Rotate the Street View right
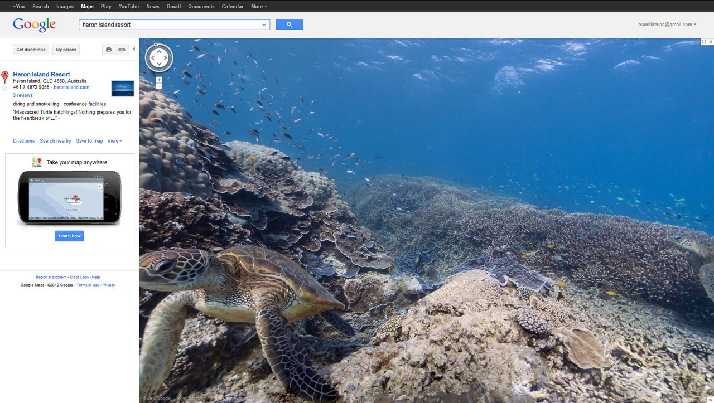Viewport: 714px width, 403px height. 166,58
